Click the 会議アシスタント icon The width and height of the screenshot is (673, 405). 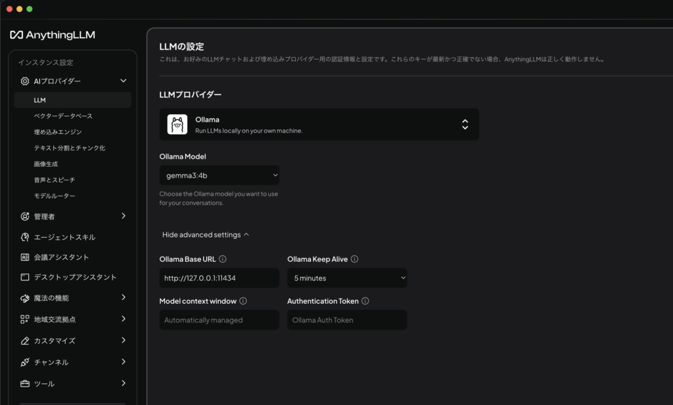click(25, 257)
